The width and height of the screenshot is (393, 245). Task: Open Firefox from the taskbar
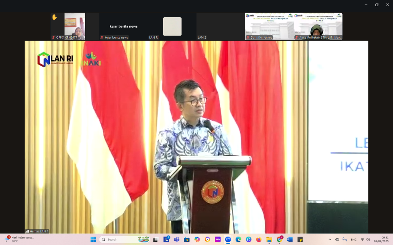click(x=259, y=240)
